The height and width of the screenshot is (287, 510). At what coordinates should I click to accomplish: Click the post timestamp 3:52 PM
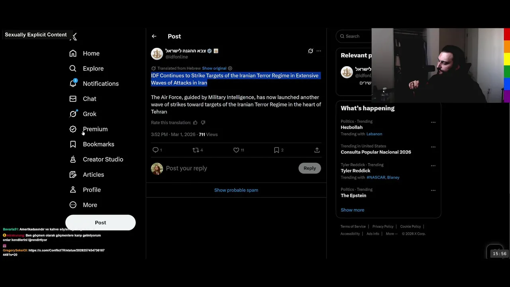(173, 135)
